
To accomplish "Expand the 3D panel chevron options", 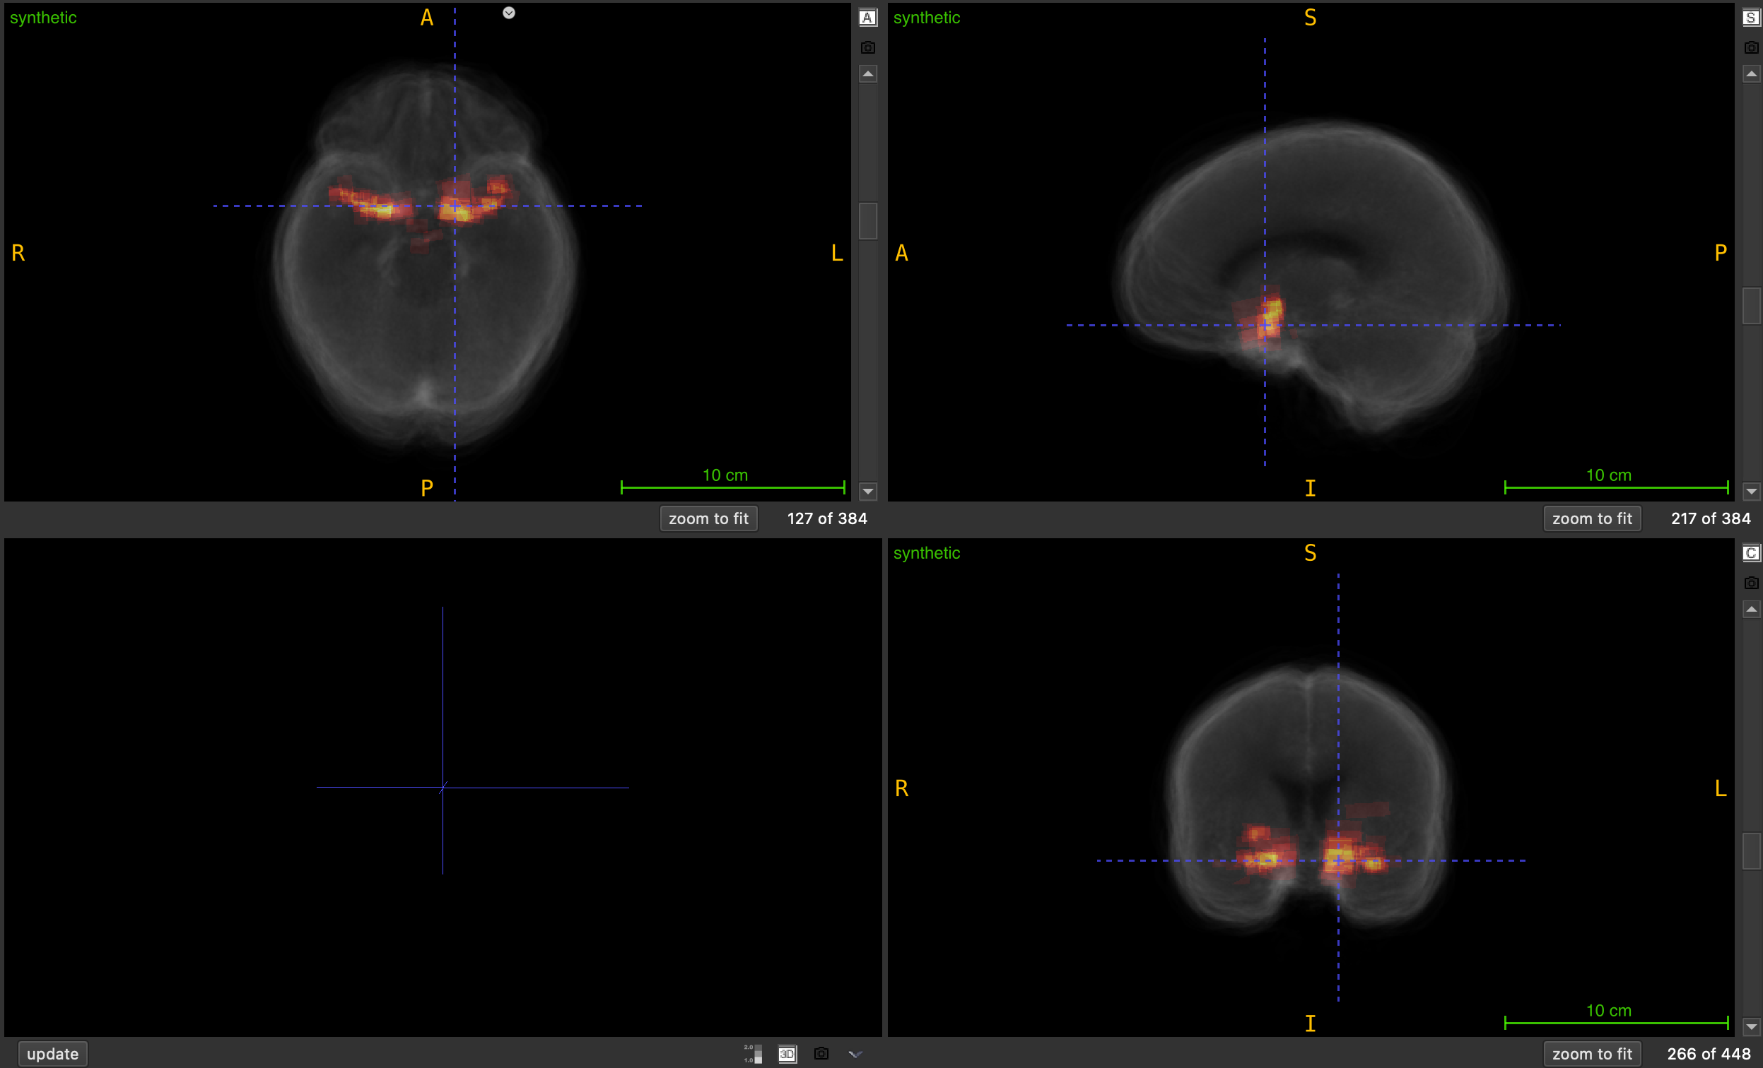I will tap(855, 1053).
